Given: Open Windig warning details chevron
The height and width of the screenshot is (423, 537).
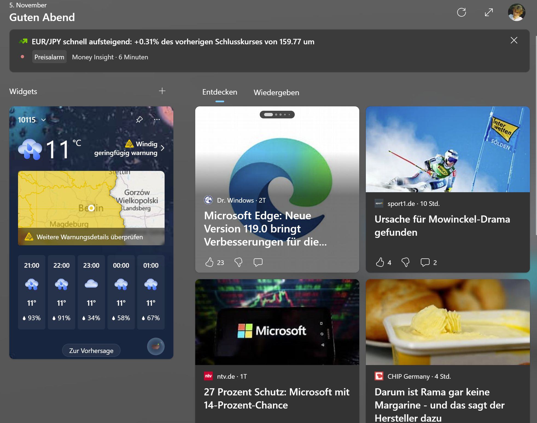Looking at the screenshot, I should [x=163, y=148].
